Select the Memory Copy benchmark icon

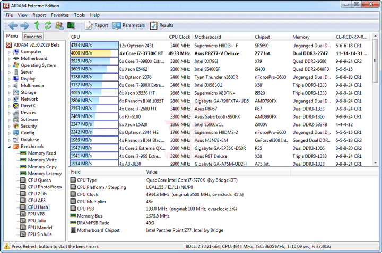[23, 167]
